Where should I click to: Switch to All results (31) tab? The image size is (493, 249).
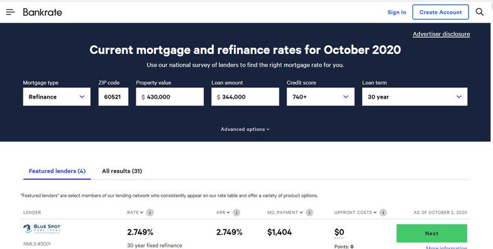(122, 171)
